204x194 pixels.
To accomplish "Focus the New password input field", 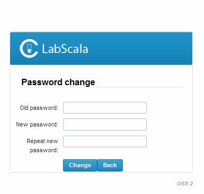I will [x=105, y=124].
